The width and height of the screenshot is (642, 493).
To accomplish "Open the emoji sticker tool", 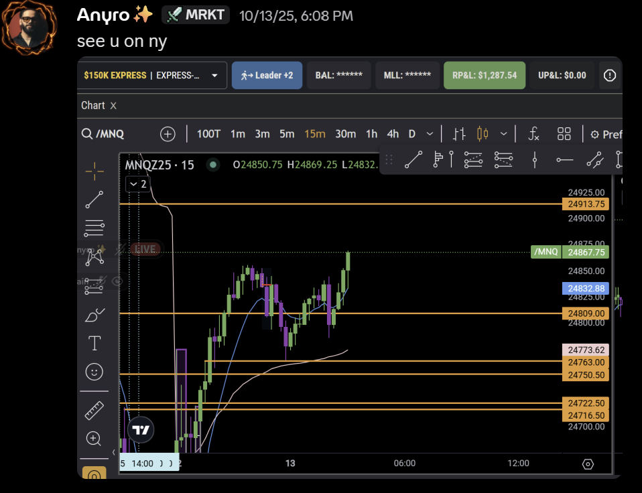I will click(x=94, y=372).
